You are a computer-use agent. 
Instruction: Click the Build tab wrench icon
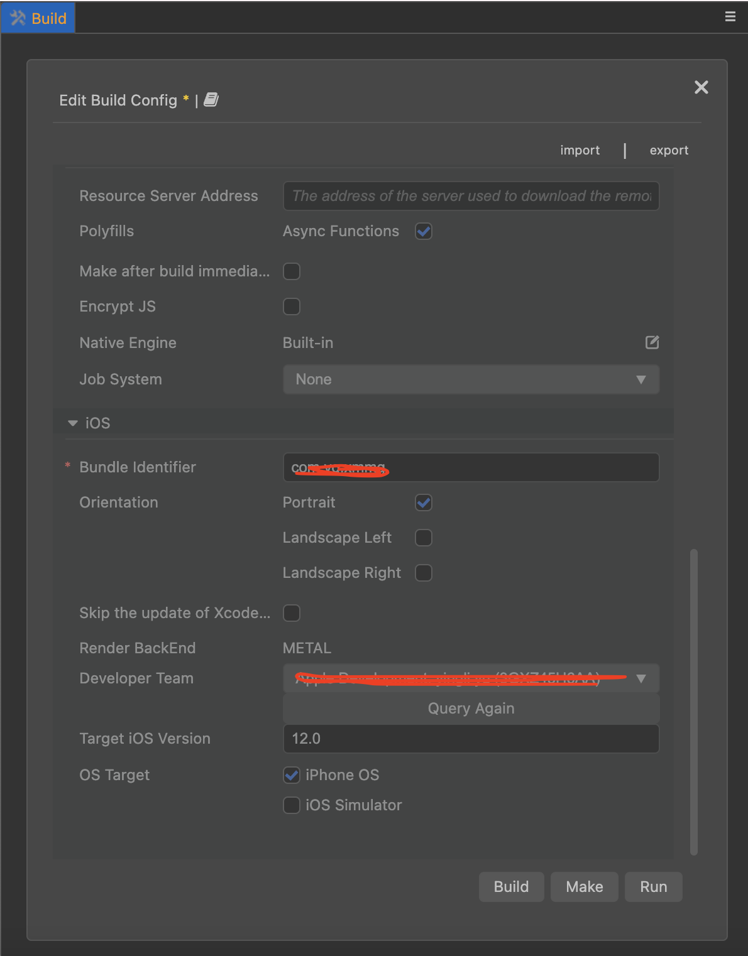pos(18,18)
